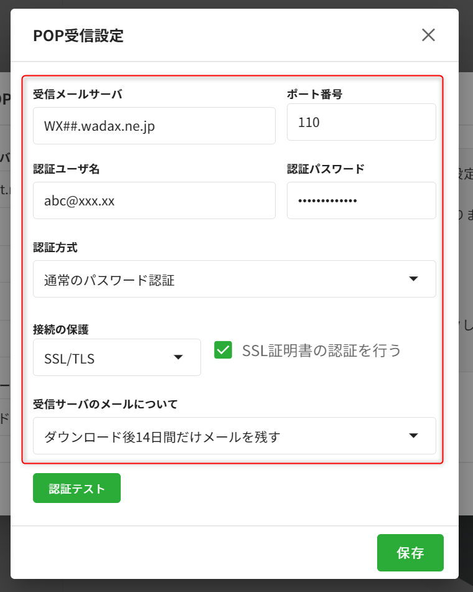Screen dimensions: 473x592
Task: Select the 認証ユーザ名 field abc@xxx.xx
Action: pyautogui.click(x=154, y=200)
